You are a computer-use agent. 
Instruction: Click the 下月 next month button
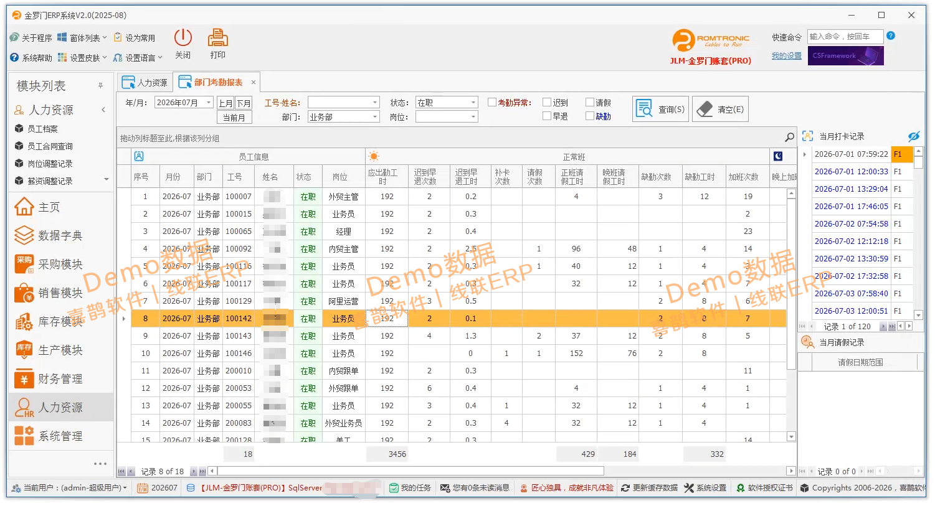tap(244, 103)
